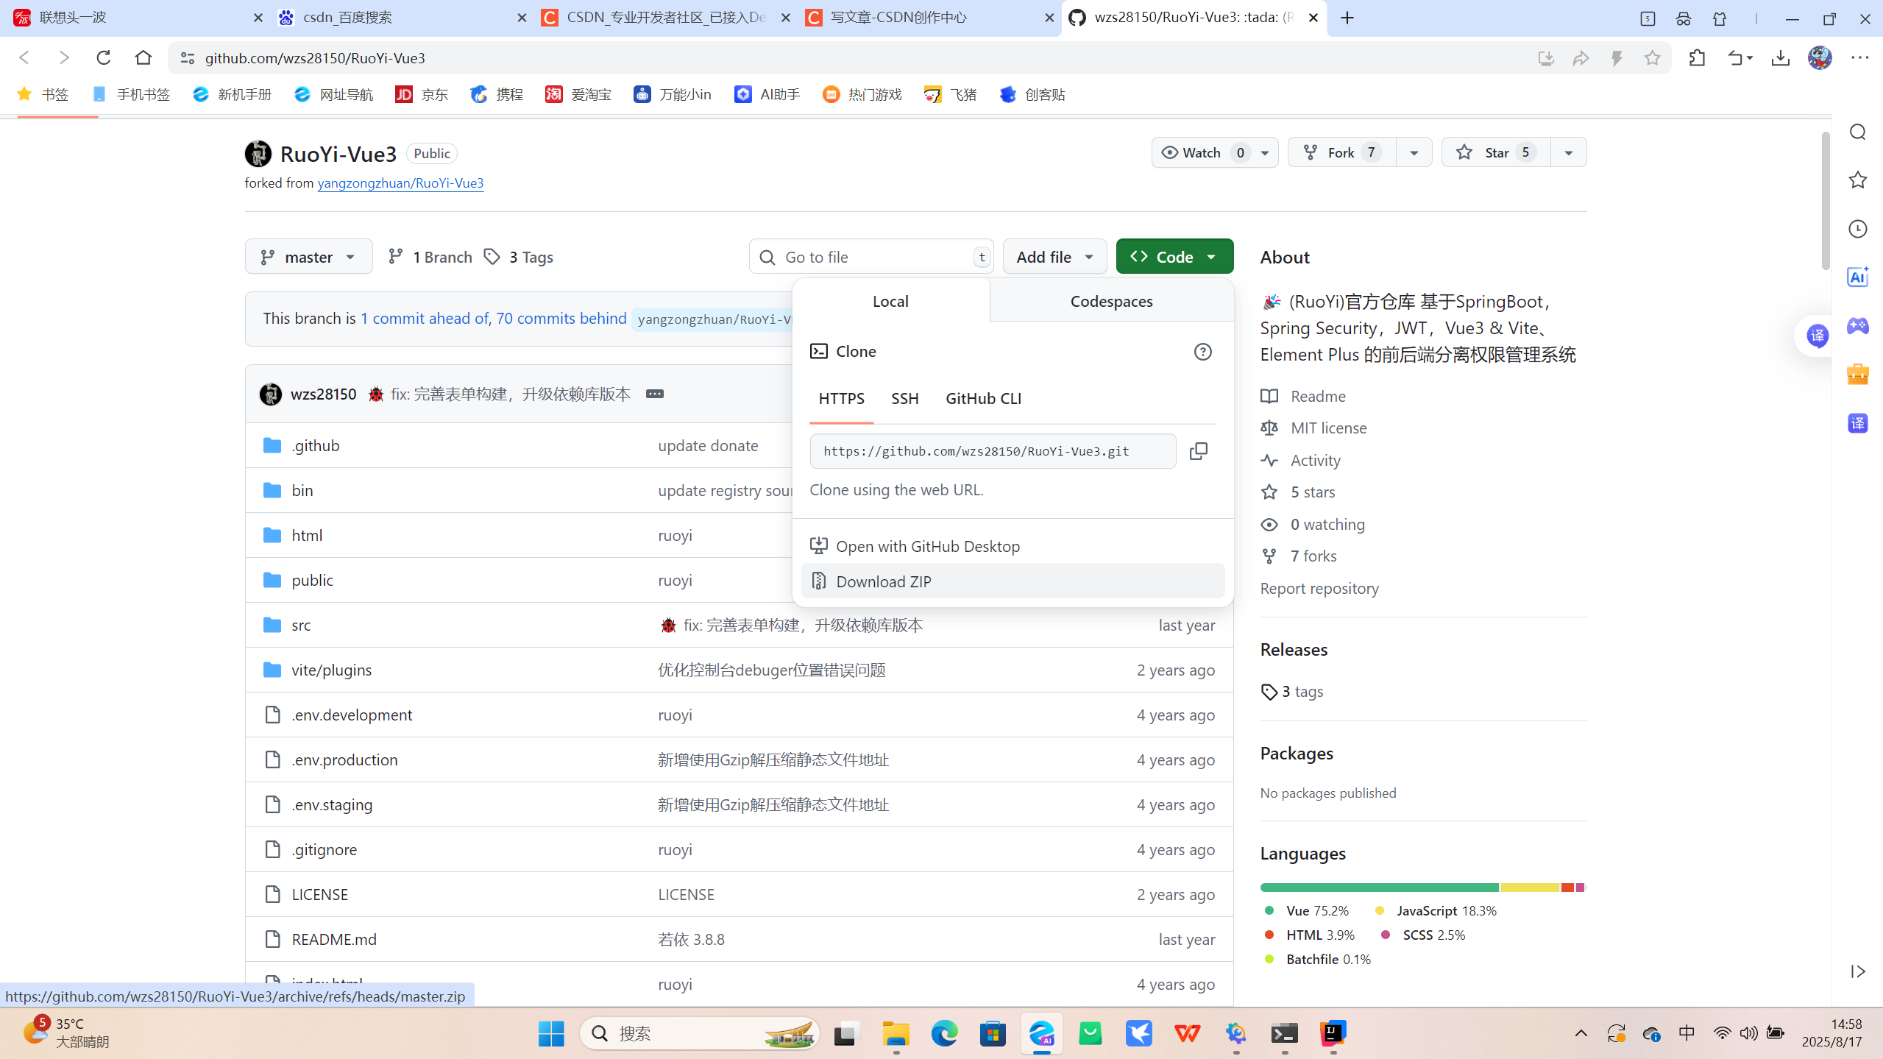
Task: Open the yangzongzhuan/RuoYi-Vue3 upstream link
Action: click(400, 183)
